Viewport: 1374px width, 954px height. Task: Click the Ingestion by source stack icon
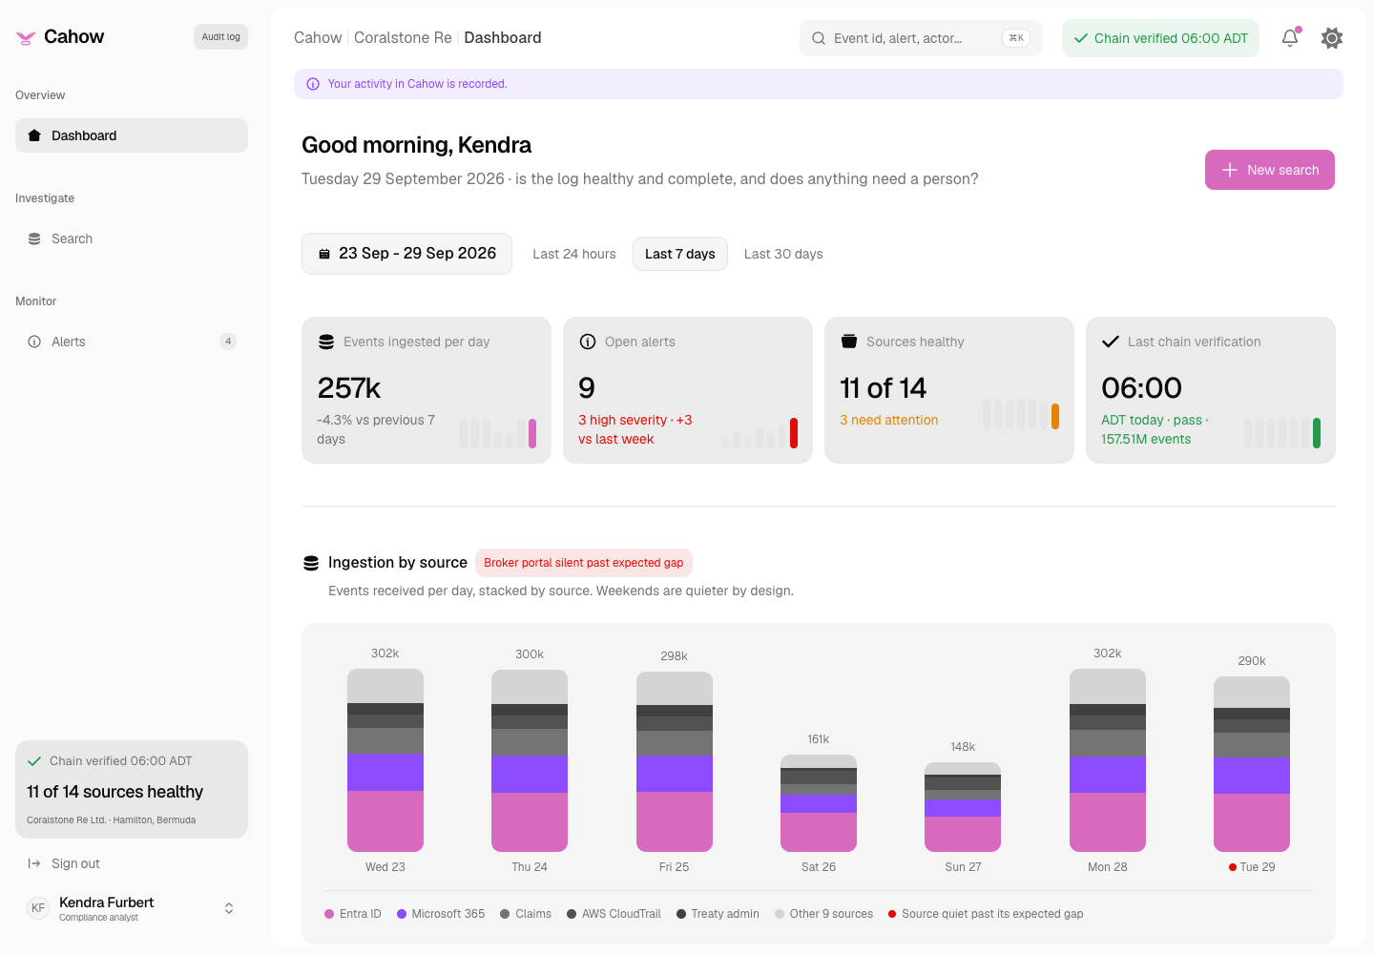tap(311, 563)
